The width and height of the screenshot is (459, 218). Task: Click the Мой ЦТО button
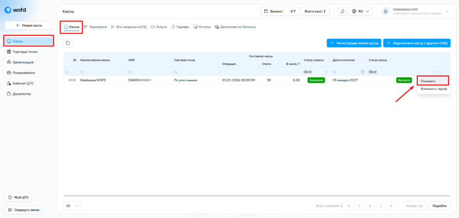coord(18,198)
